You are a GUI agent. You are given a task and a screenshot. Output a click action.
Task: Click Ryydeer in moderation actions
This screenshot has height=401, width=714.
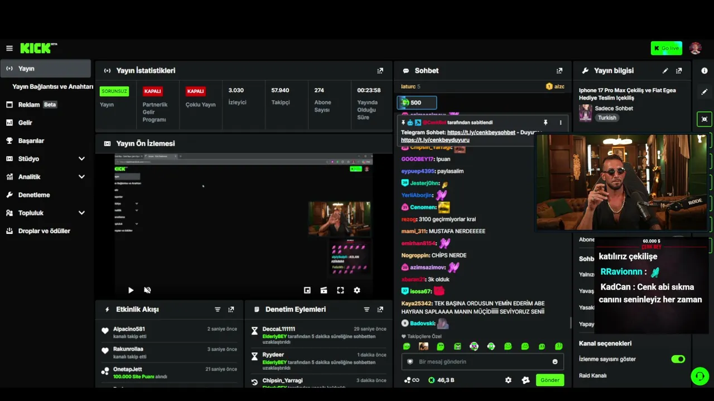coord(273,355)
